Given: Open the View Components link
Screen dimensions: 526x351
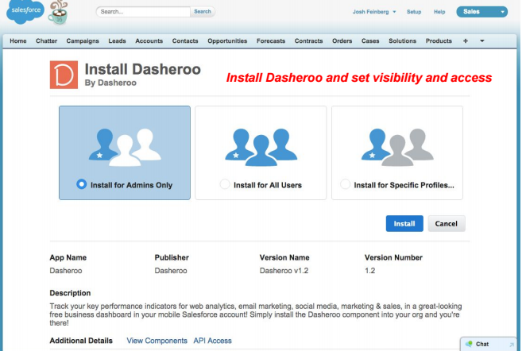Looking at the screenshot, I should click(x=157, y=341).
